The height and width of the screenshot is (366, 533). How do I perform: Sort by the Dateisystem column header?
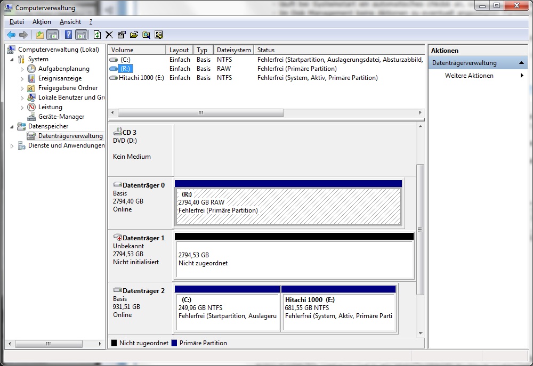pyautogui.click(x=234, y=50)
